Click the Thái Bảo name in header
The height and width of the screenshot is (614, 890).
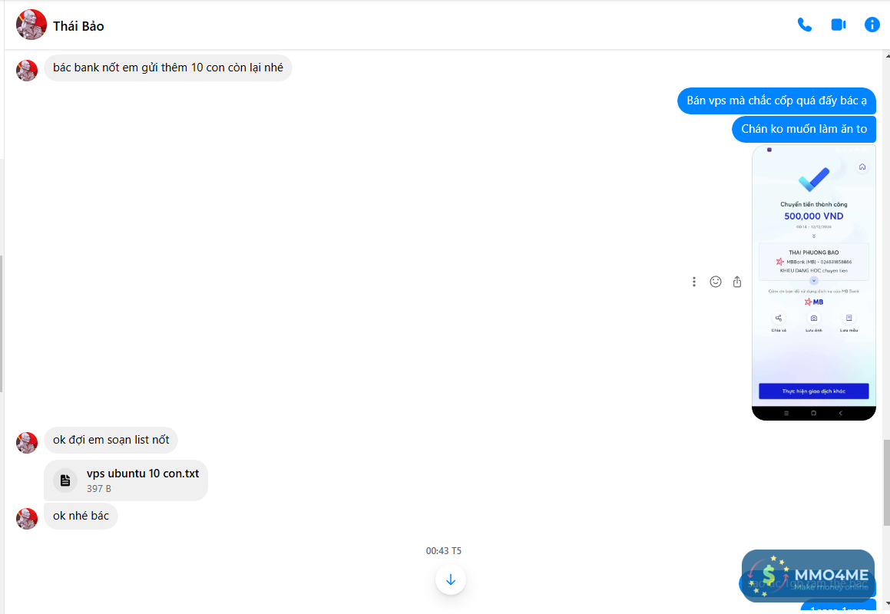78,26
